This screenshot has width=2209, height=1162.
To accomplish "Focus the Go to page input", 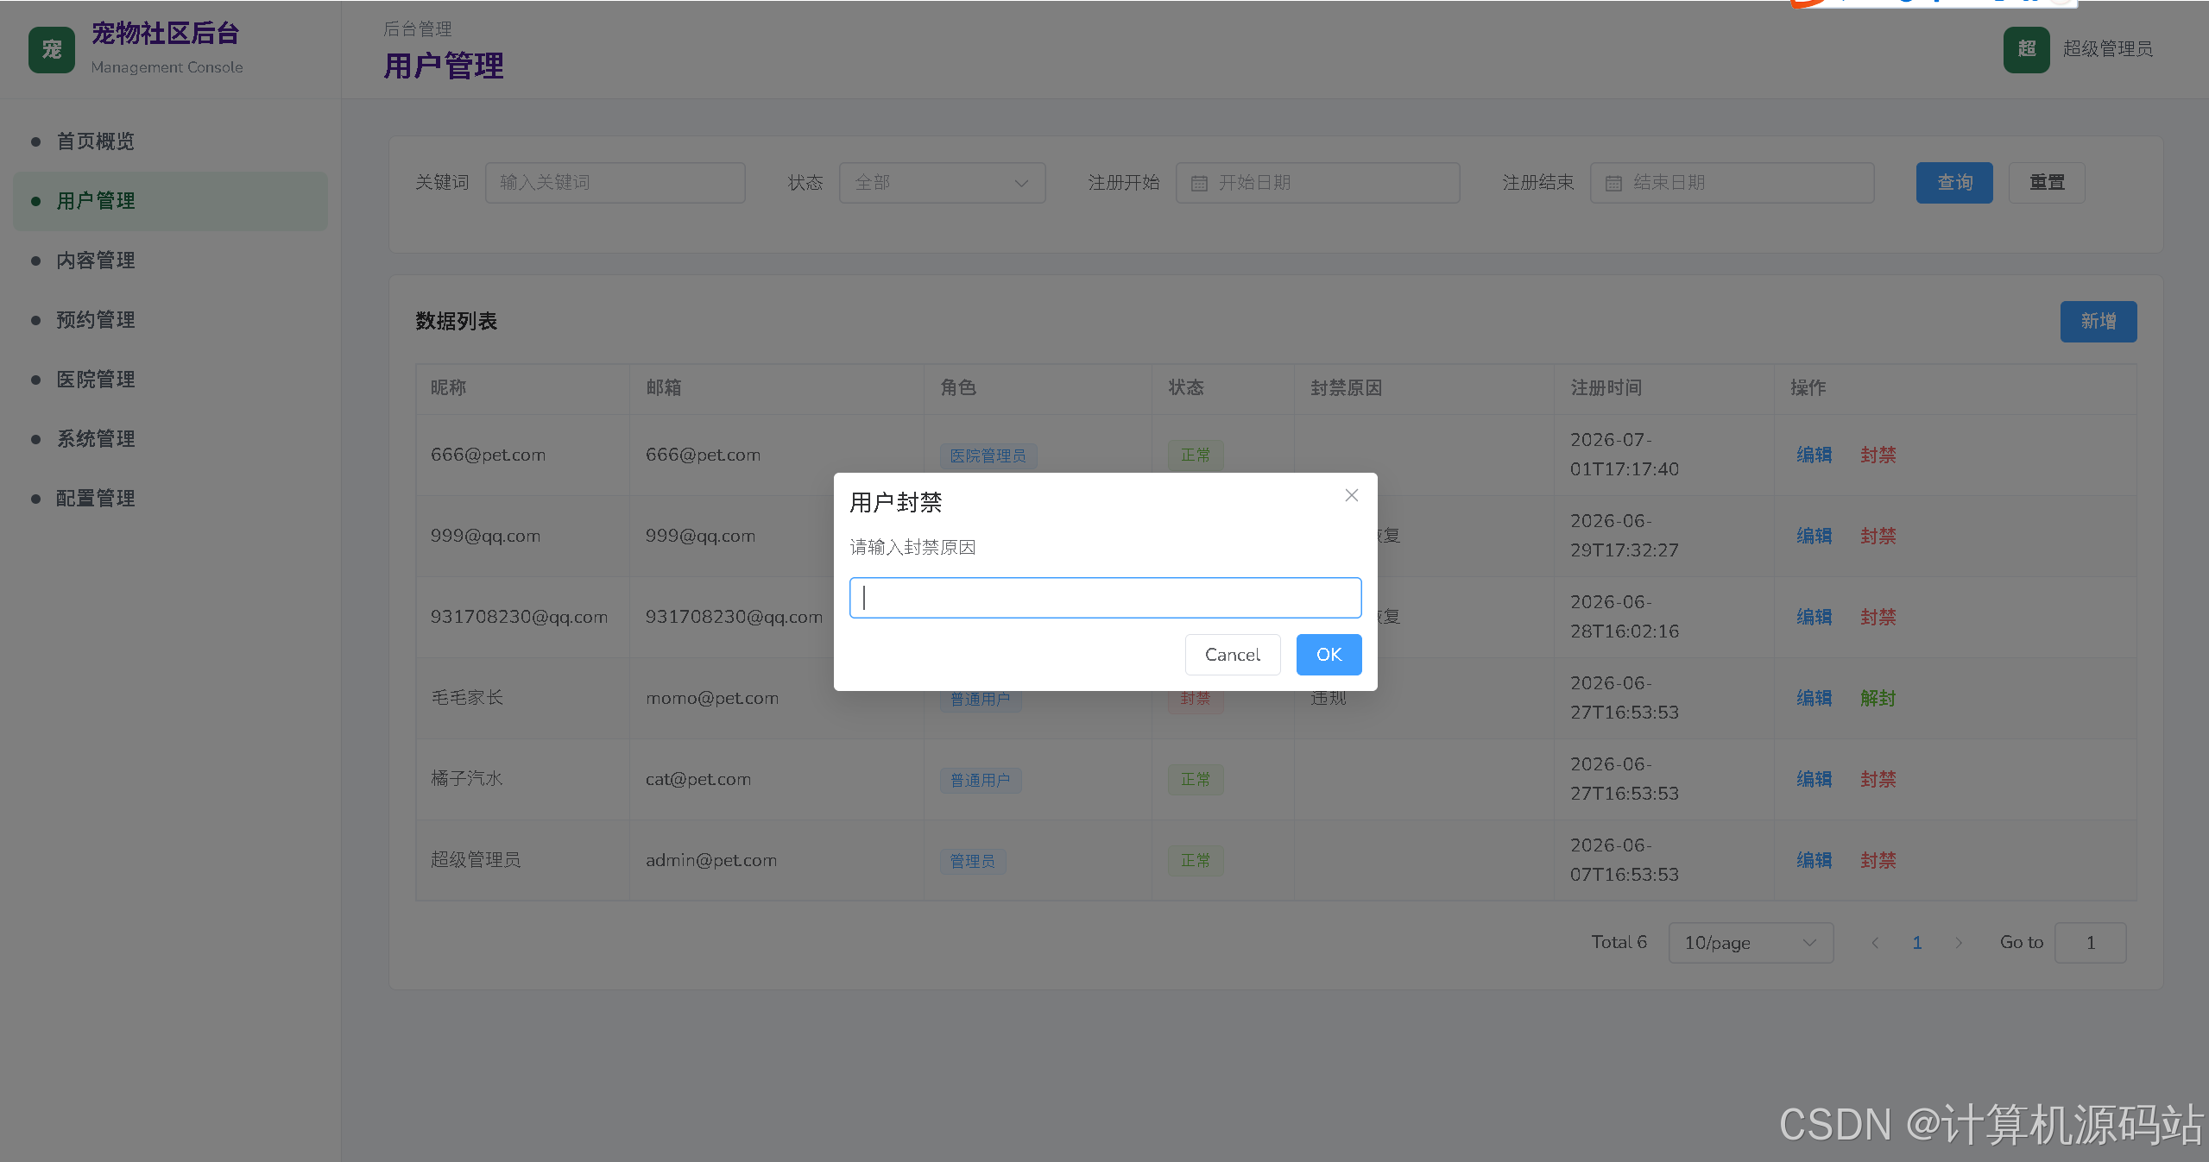I will click(x=2090, y=943).
